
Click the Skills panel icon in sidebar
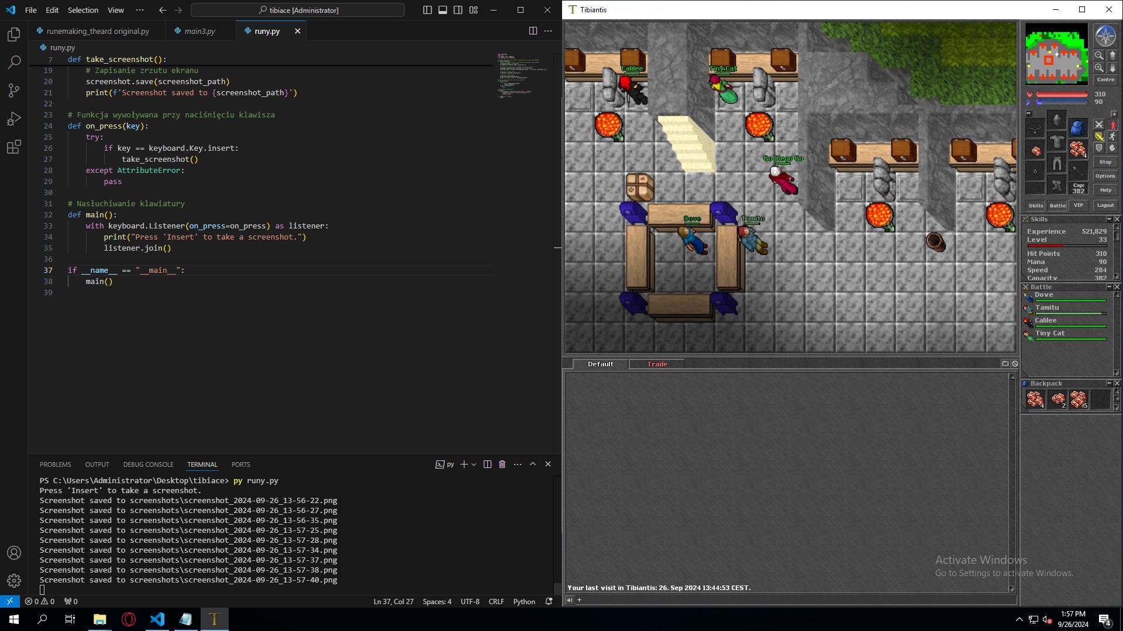pos(1035,205)
